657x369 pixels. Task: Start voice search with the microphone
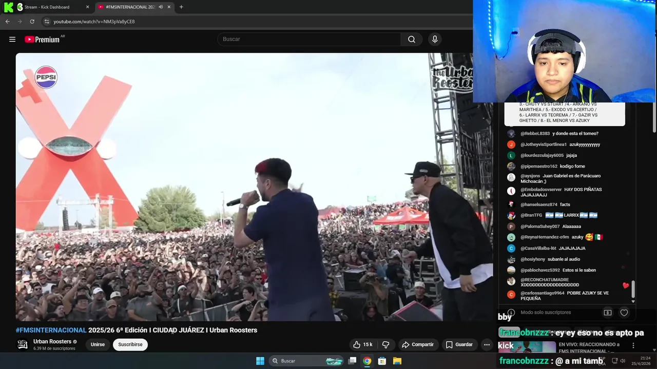[x=435, y=39]
